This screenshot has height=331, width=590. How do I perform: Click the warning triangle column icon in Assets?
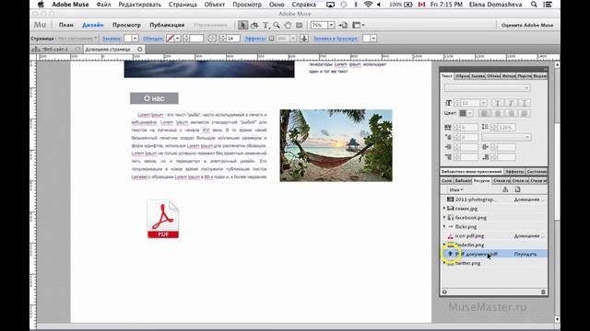pos(505,189)
